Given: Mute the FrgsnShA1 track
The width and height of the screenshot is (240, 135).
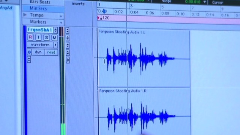Looking at the screenshot, I should pyautogui.click(x=54, y=37).
